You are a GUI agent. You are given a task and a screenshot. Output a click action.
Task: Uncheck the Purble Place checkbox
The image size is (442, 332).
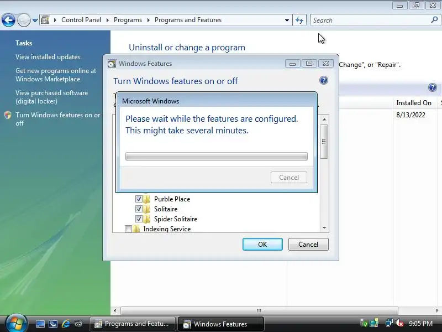139,199
